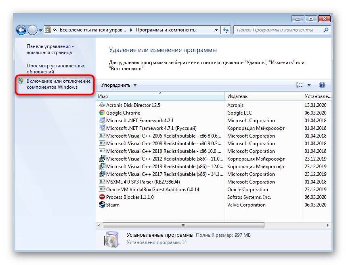The width and height of the screenshot is (346, 265).
Task: Click the blue help question mark icon
Action: click(x=322, y=85)
